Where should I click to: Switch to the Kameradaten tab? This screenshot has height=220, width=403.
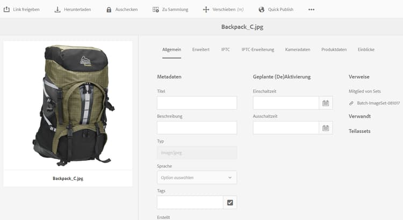click(x=298, y=49)
